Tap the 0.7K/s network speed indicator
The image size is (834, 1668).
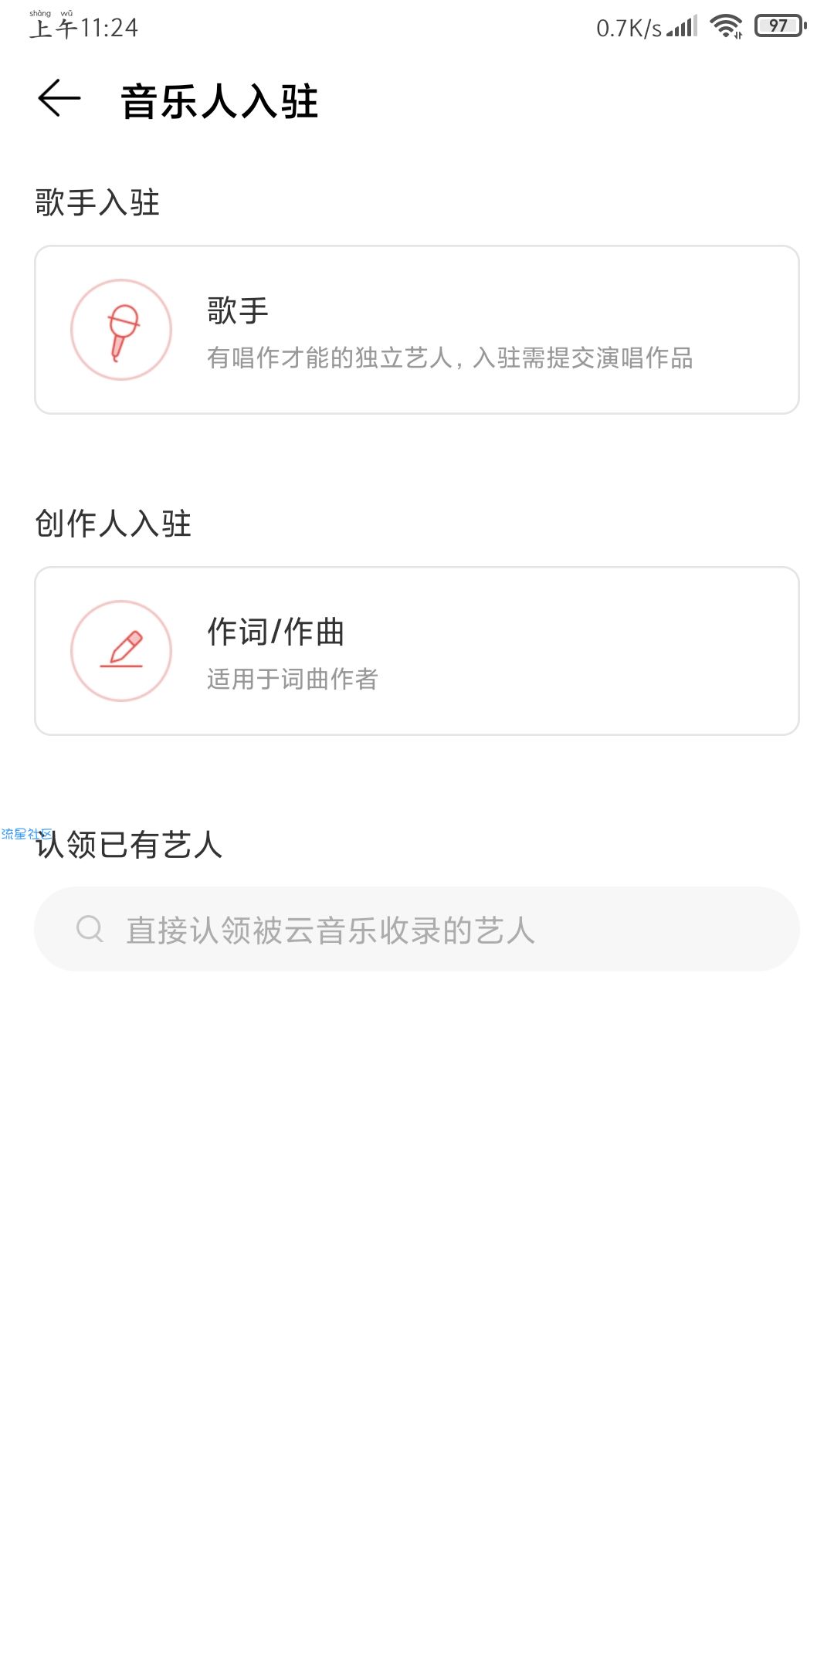coord(629,29)
